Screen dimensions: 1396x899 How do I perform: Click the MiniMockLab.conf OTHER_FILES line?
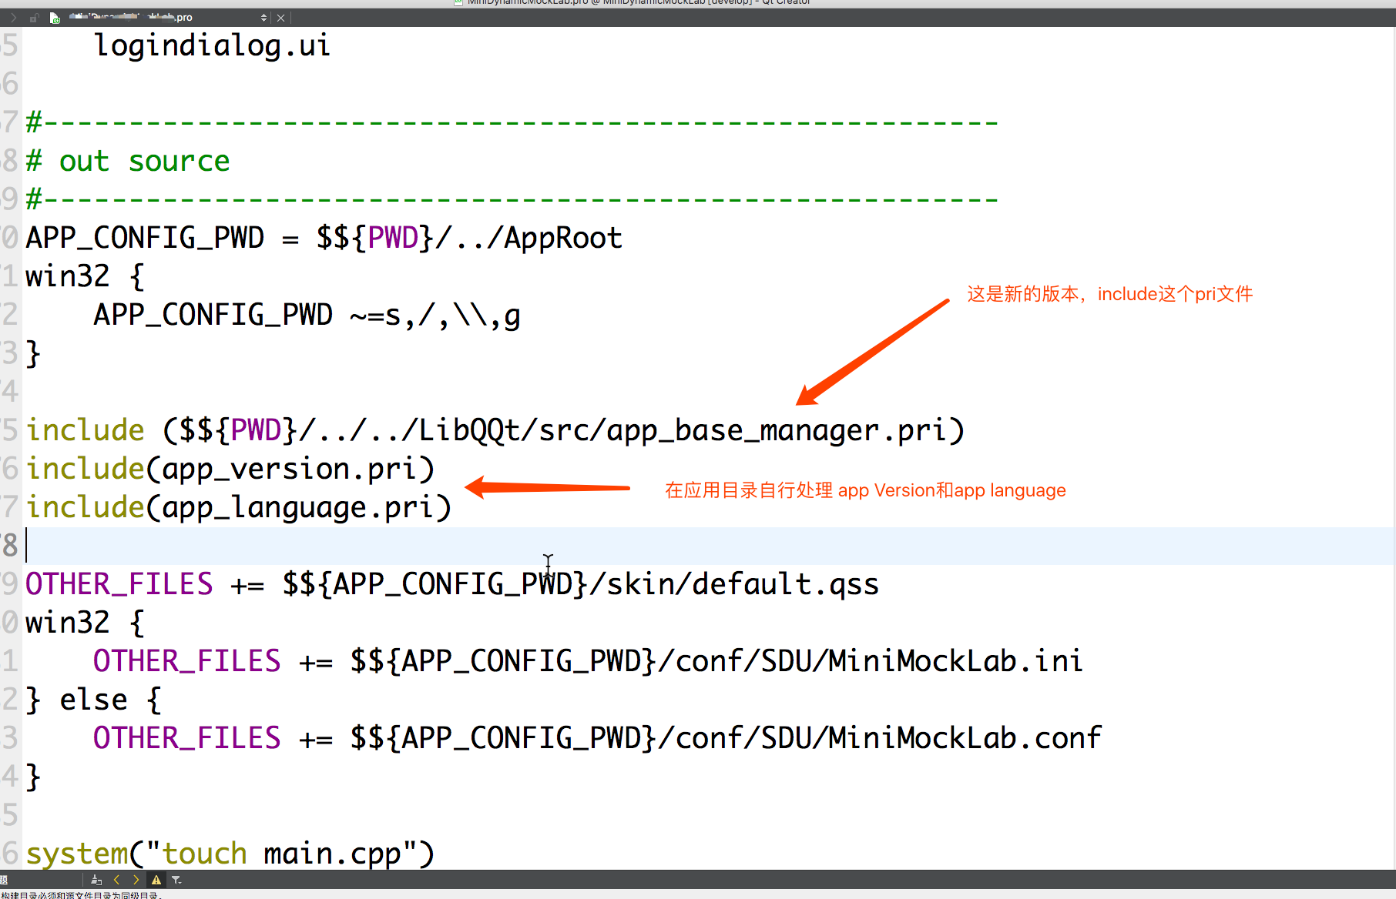(597, 738)
